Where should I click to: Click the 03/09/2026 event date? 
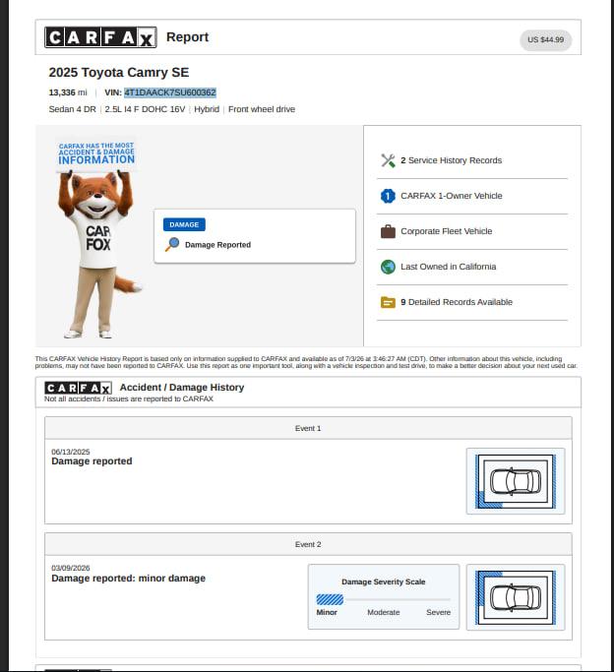[x=71, y=568]
